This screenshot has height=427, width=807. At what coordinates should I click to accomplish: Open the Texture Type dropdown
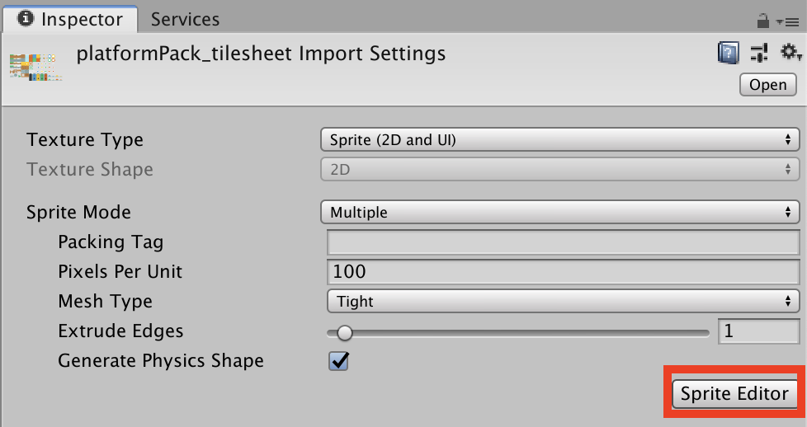[559, 139]
